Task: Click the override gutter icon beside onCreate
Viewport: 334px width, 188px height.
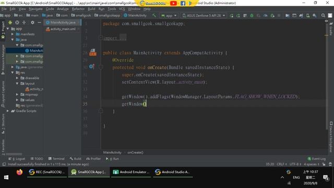Action: (x=91, y=67)
